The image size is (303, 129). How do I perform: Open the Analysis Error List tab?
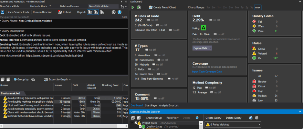click(x=169, y=105)
